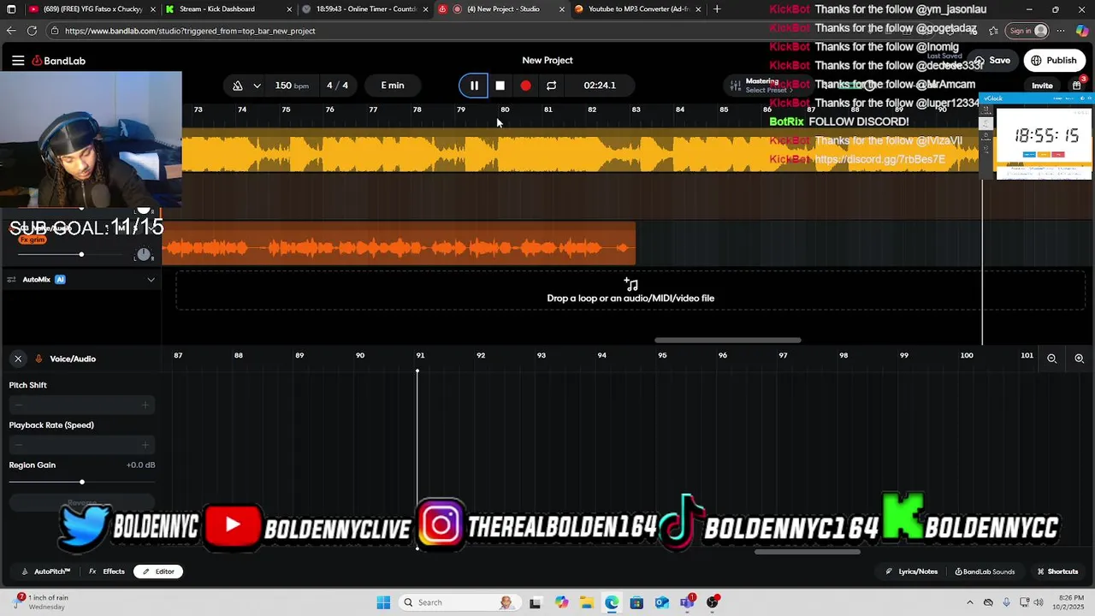This screenshot has height=616, width=1095.
Task: Click the 02:24.1 time display
Action: (600, 86)
